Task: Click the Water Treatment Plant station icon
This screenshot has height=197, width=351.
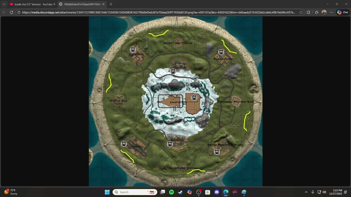Action: [217, 152]
